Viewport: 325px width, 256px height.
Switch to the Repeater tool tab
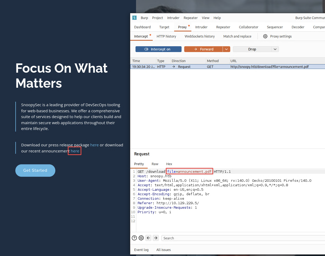[x=223, y=27]
